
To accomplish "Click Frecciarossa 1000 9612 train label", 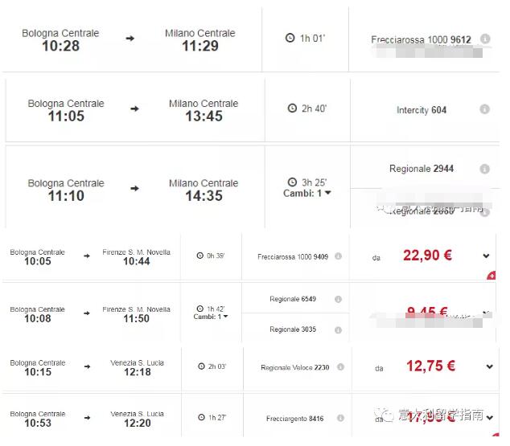I will 421,39.
